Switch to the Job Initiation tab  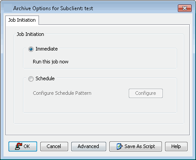click(x=22, y=20)
